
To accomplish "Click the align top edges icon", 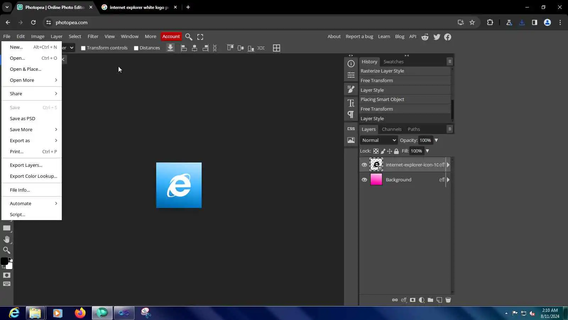I will (x=230, y=48).
